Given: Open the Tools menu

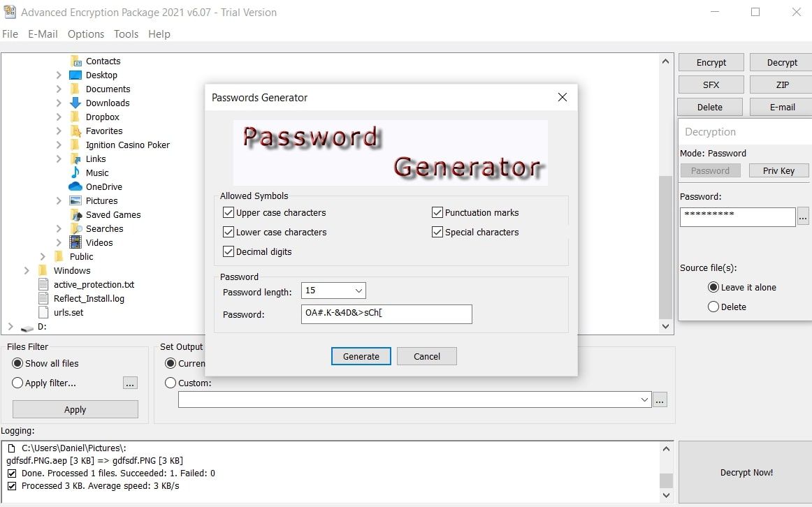Looking at the screenshot, I should (126, 34).
